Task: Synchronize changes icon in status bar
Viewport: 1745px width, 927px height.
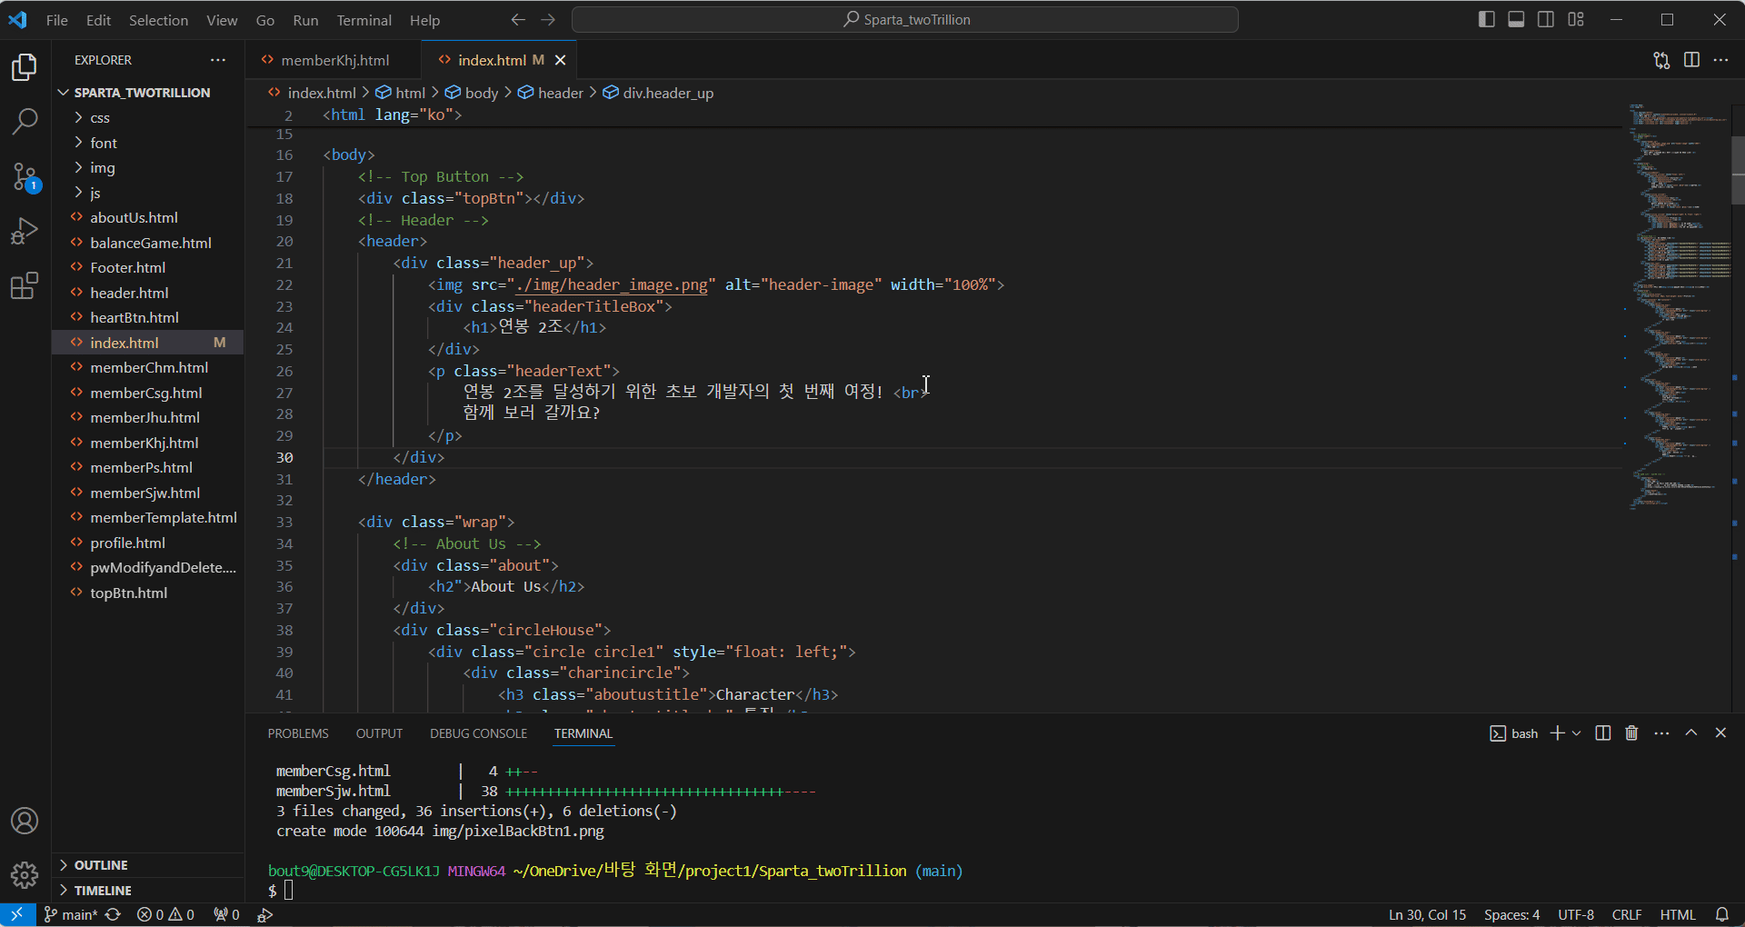Action: point(114,915)
